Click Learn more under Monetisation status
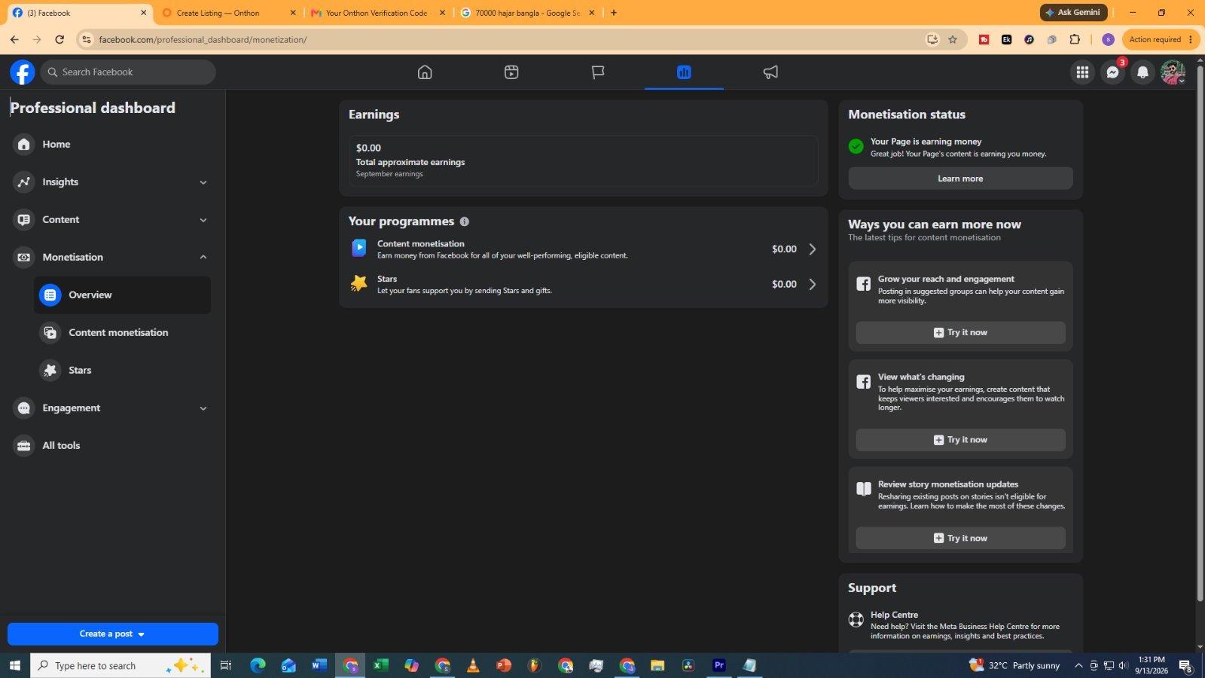Image resolution: width=1205 pixels, height=678 pixels. click(x=960, y=179)
